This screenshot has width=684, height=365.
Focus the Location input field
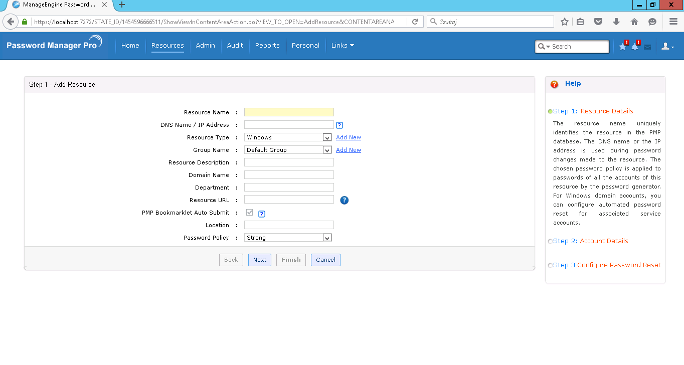click(x=289, y=225)
